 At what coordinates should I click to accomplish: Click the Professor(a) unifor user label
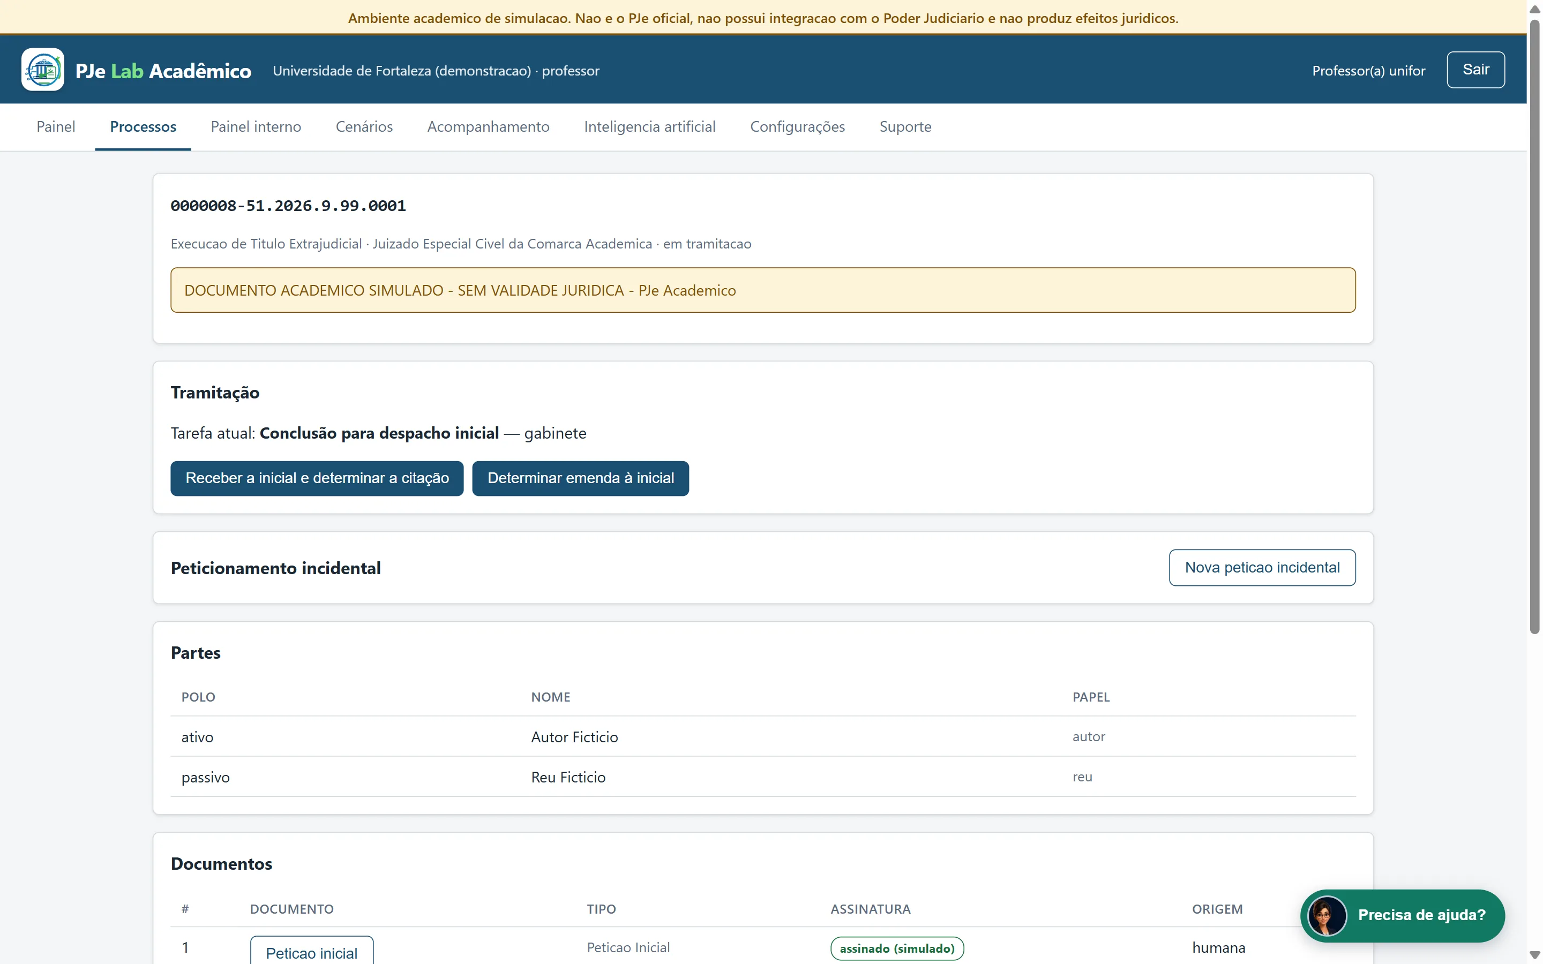pos(1368,71)
